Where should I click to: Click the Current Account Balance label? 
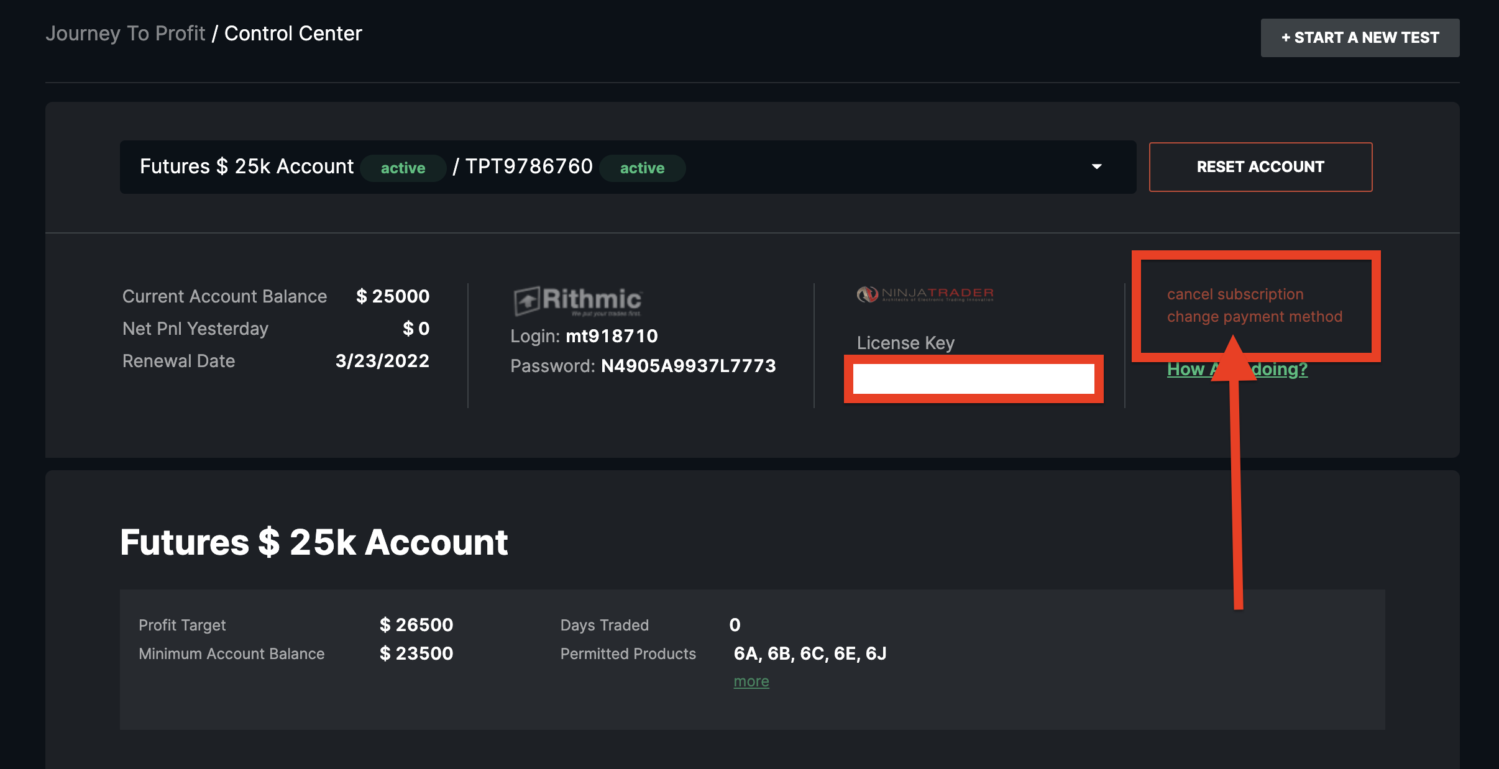point(224,296)
